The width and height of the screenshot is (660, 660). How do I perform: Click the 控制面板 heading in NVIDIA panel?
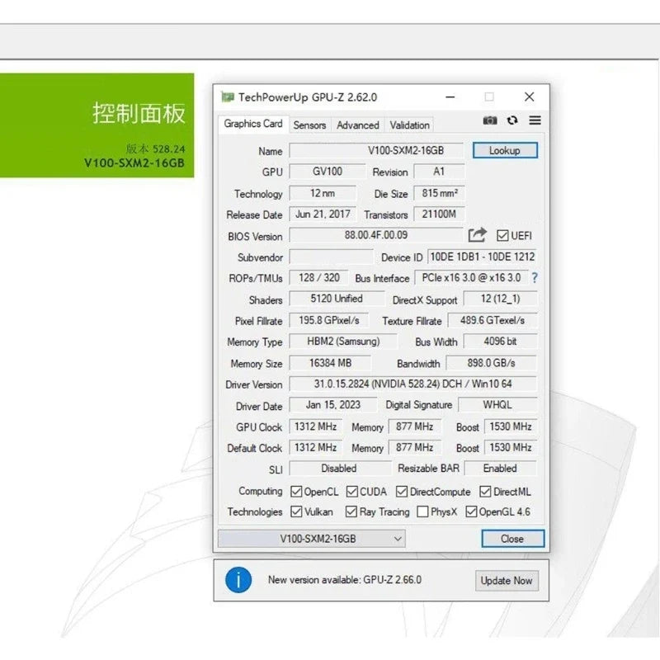pyautogui.click(x=139, y=114)
